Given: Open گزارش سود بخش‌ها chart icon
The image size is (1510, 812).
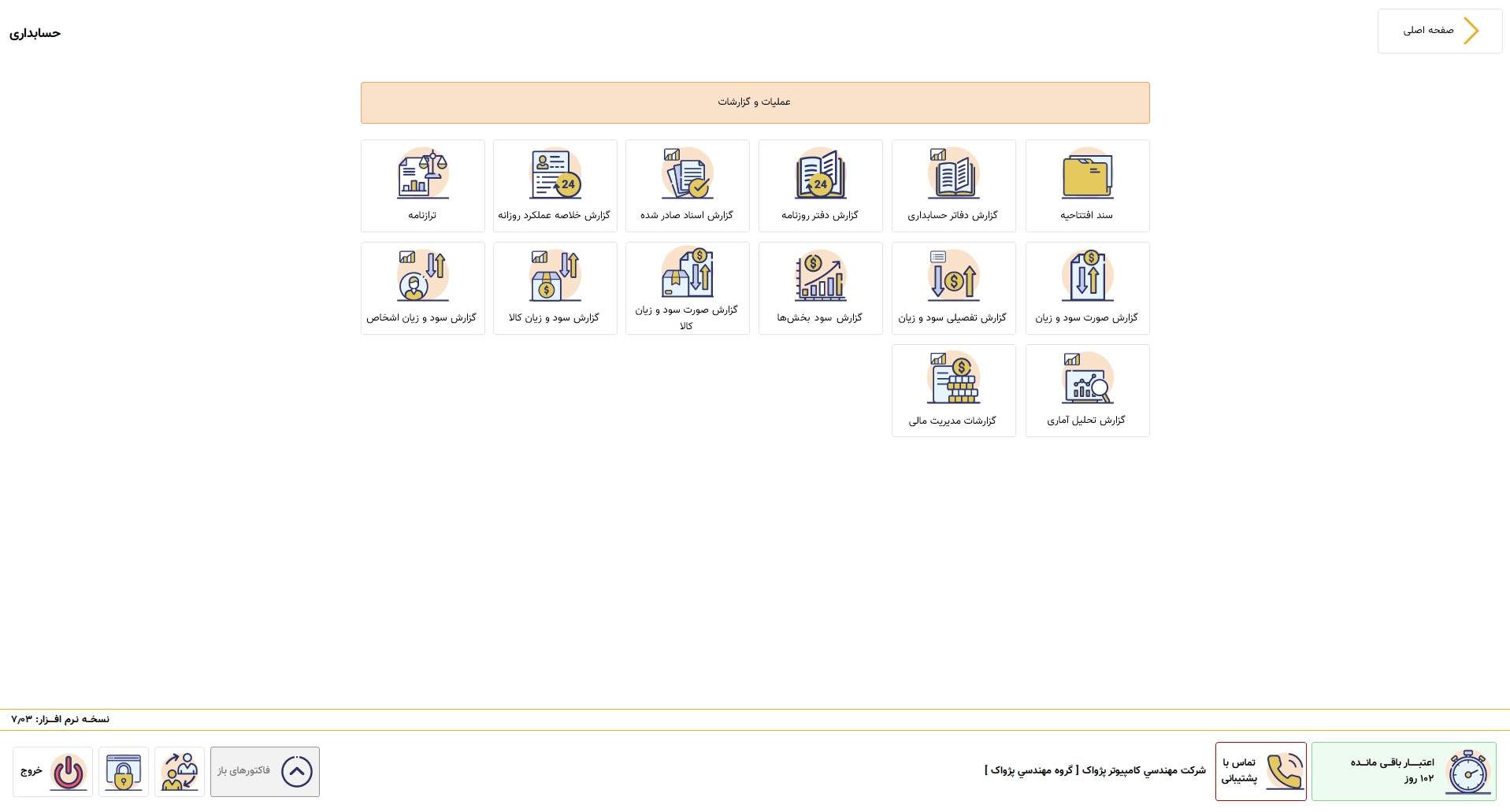Looking at the screenshot, I should (820, 276).
